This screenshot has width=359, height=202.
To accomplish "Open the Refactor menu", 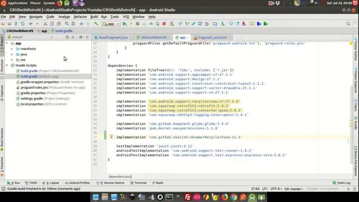I will (80, 17).
